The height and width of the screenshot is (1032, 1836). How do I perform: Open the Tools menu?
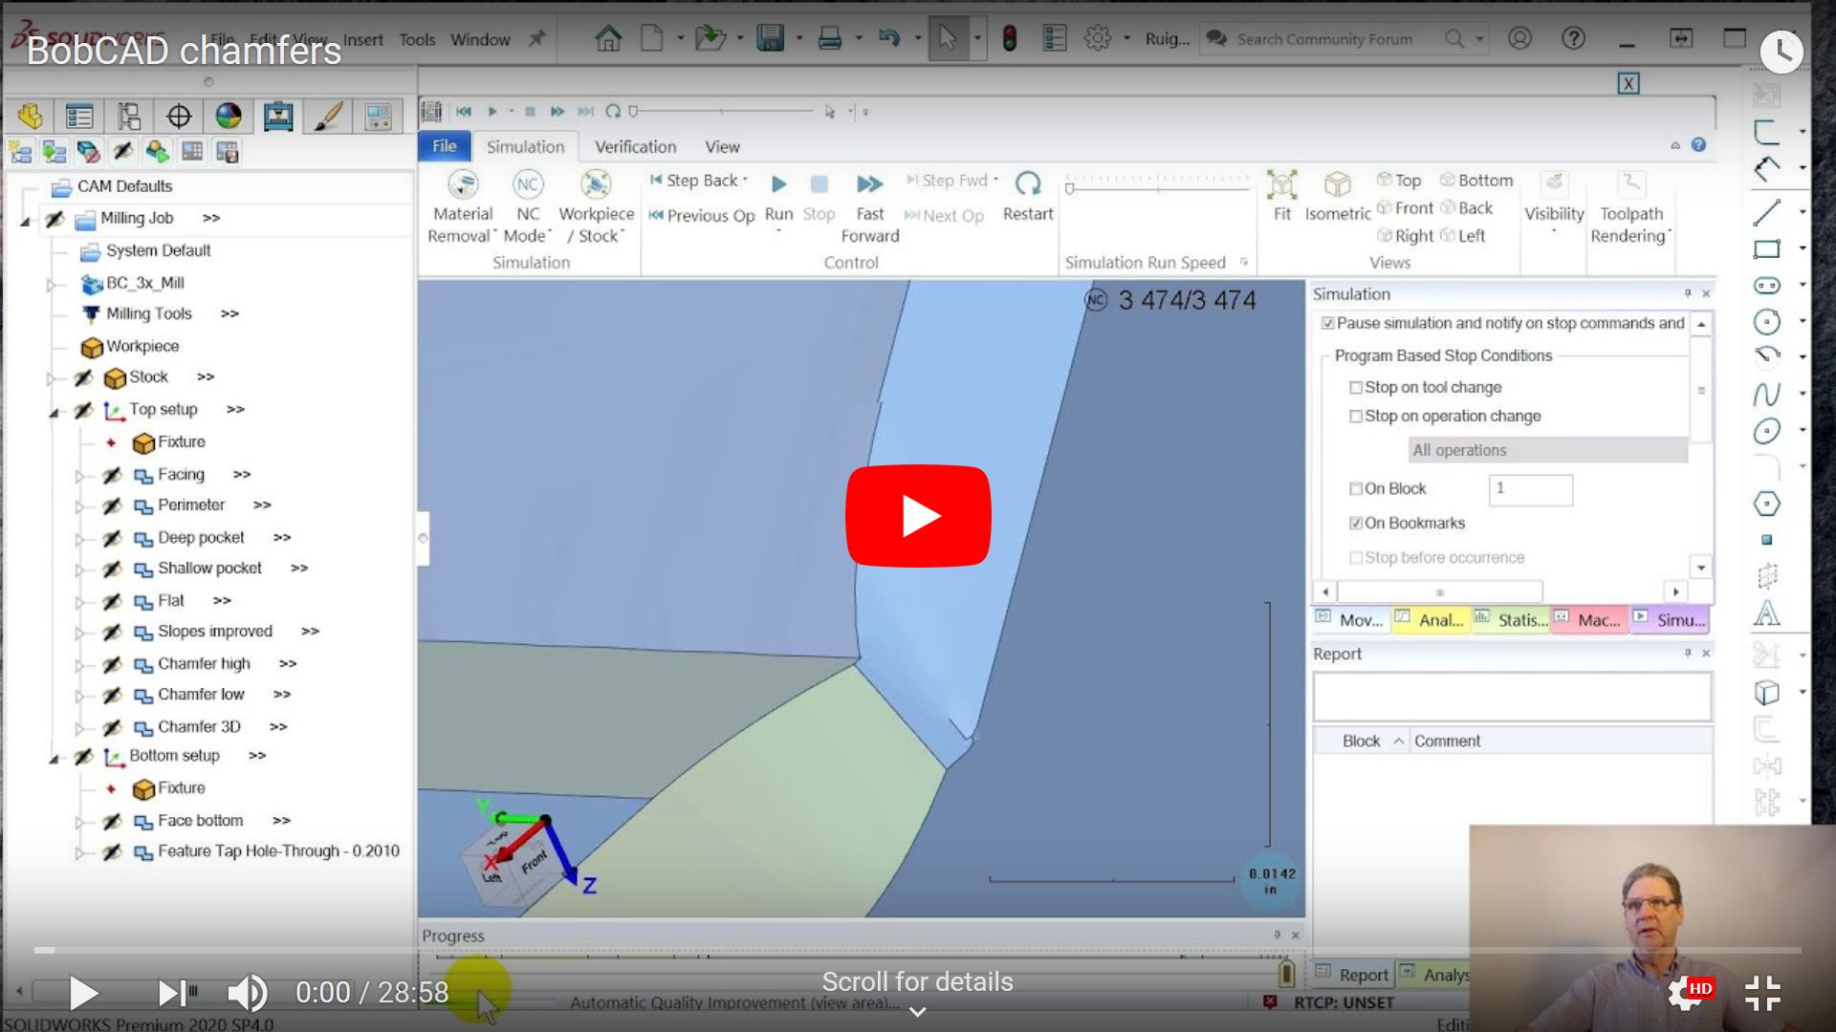417,39
